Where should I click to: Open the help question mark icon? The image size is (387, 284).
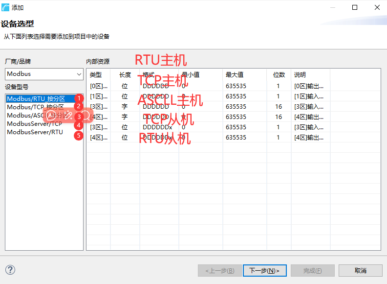click(x=10, y=270)
